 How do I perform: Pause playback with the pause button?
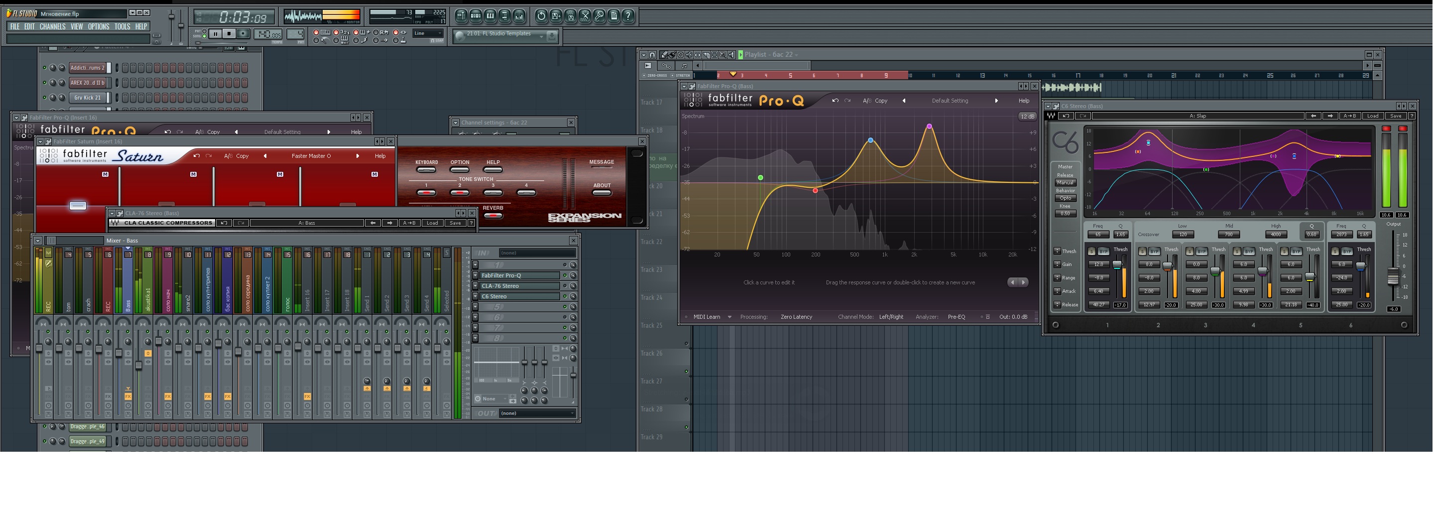216,34
